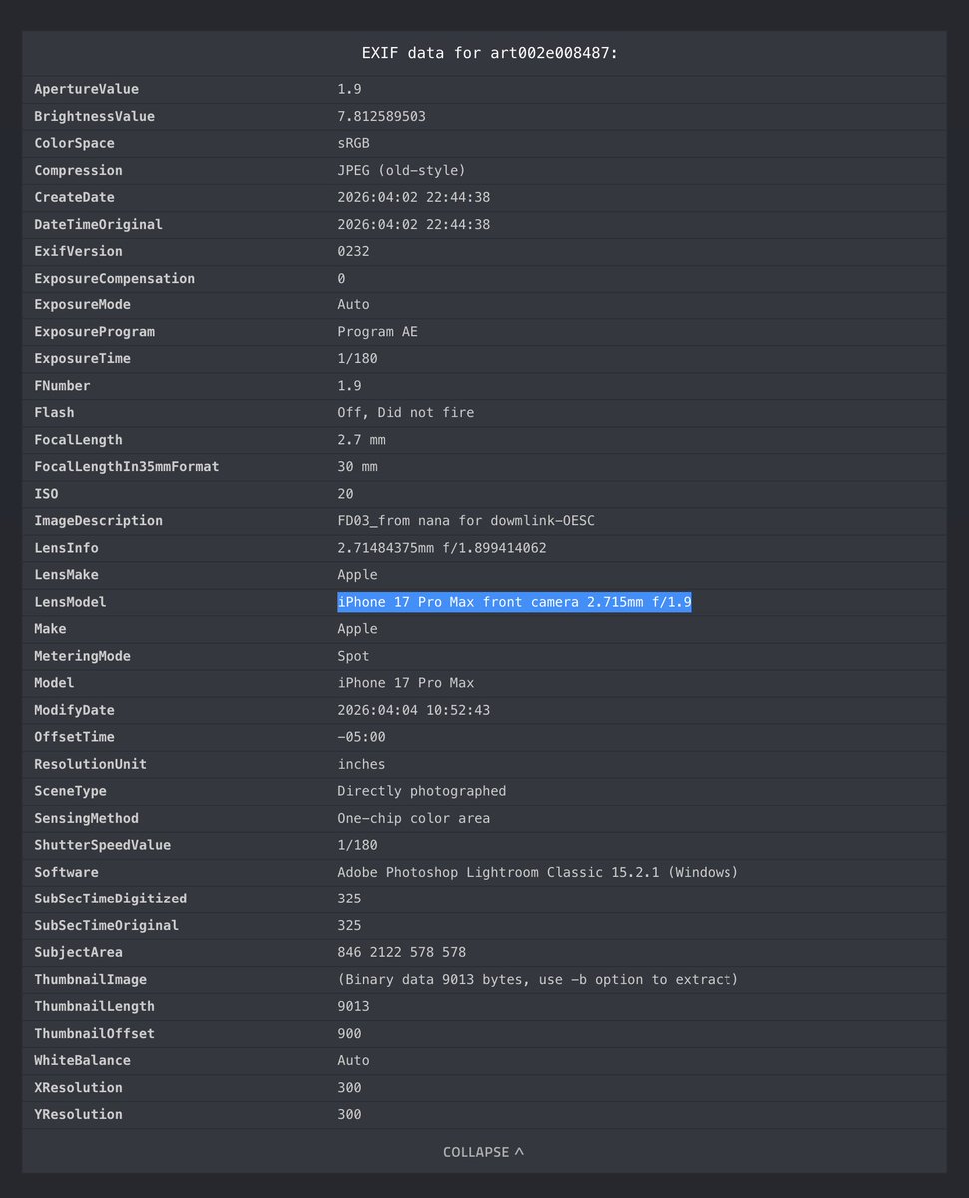Click the CreateDate value
Image resolution: width=969 pixels, height=1198 pixels.
click(413, 197)
